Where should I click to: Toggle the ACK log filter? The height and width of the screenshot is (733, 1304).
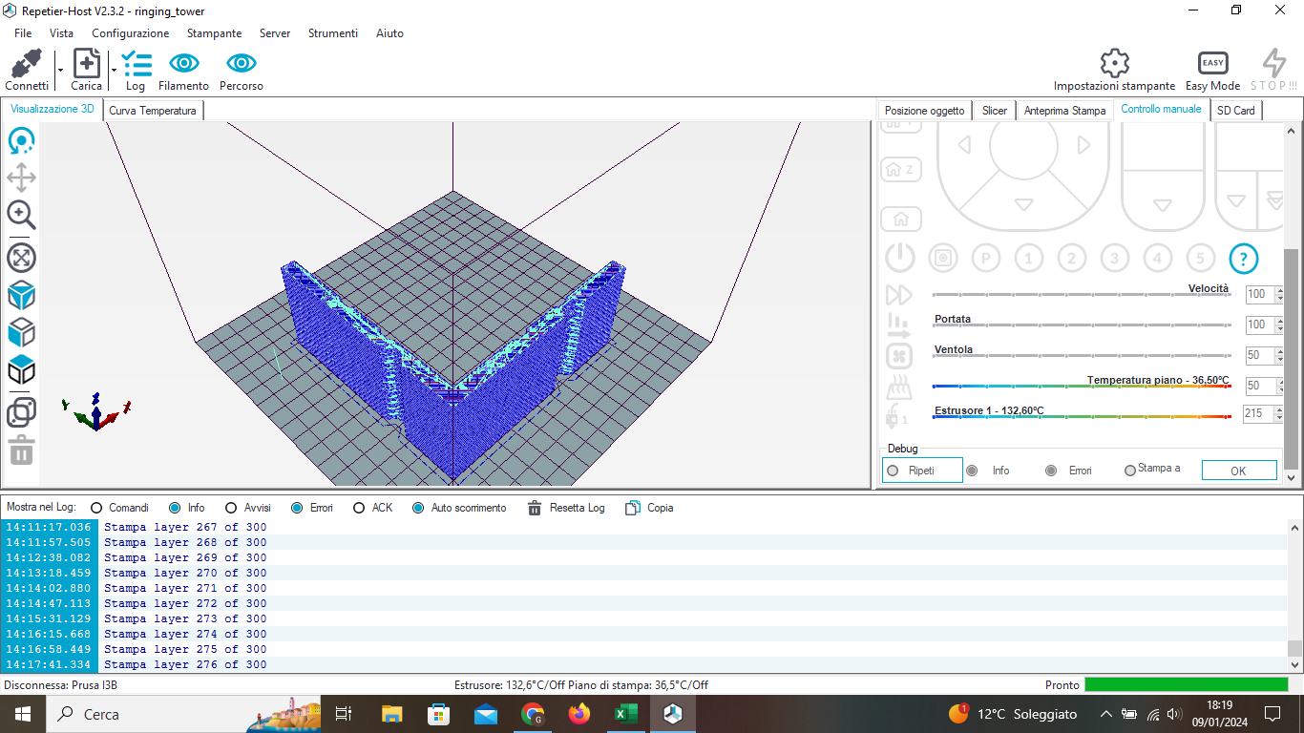point(359,508)
